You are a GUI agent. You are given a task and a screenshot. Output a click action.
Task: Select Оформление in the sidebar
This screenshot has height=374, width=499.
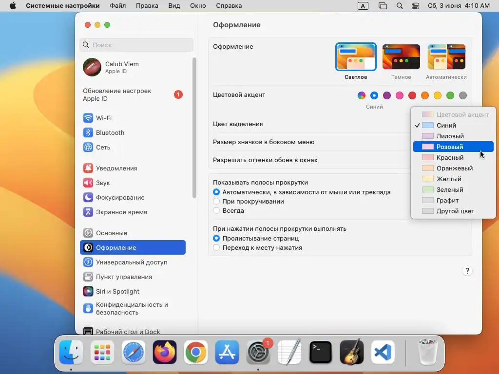pos(133,247)
